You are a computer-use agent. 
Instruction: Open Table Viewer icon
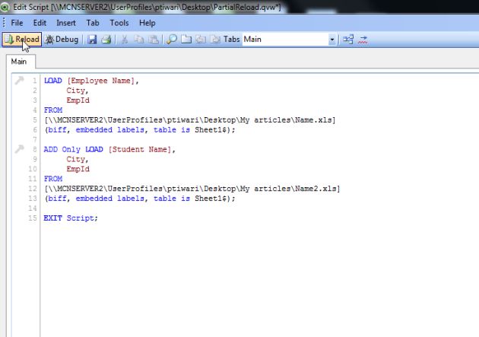[348, 40]
